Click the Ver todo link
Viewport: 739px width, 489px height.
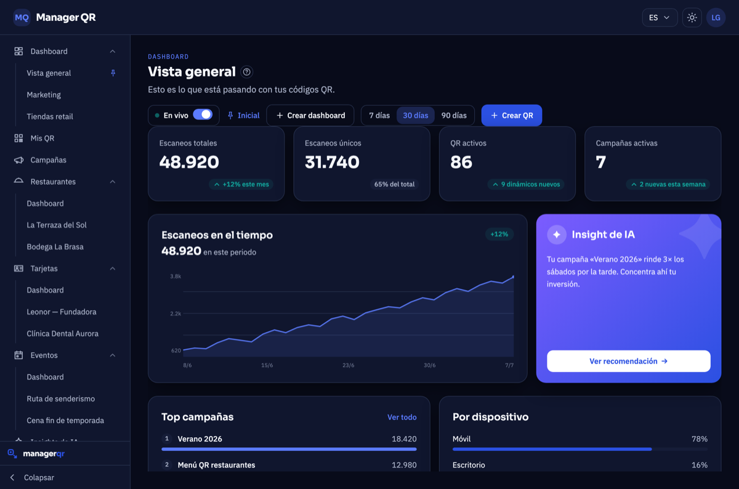[402, 417]
